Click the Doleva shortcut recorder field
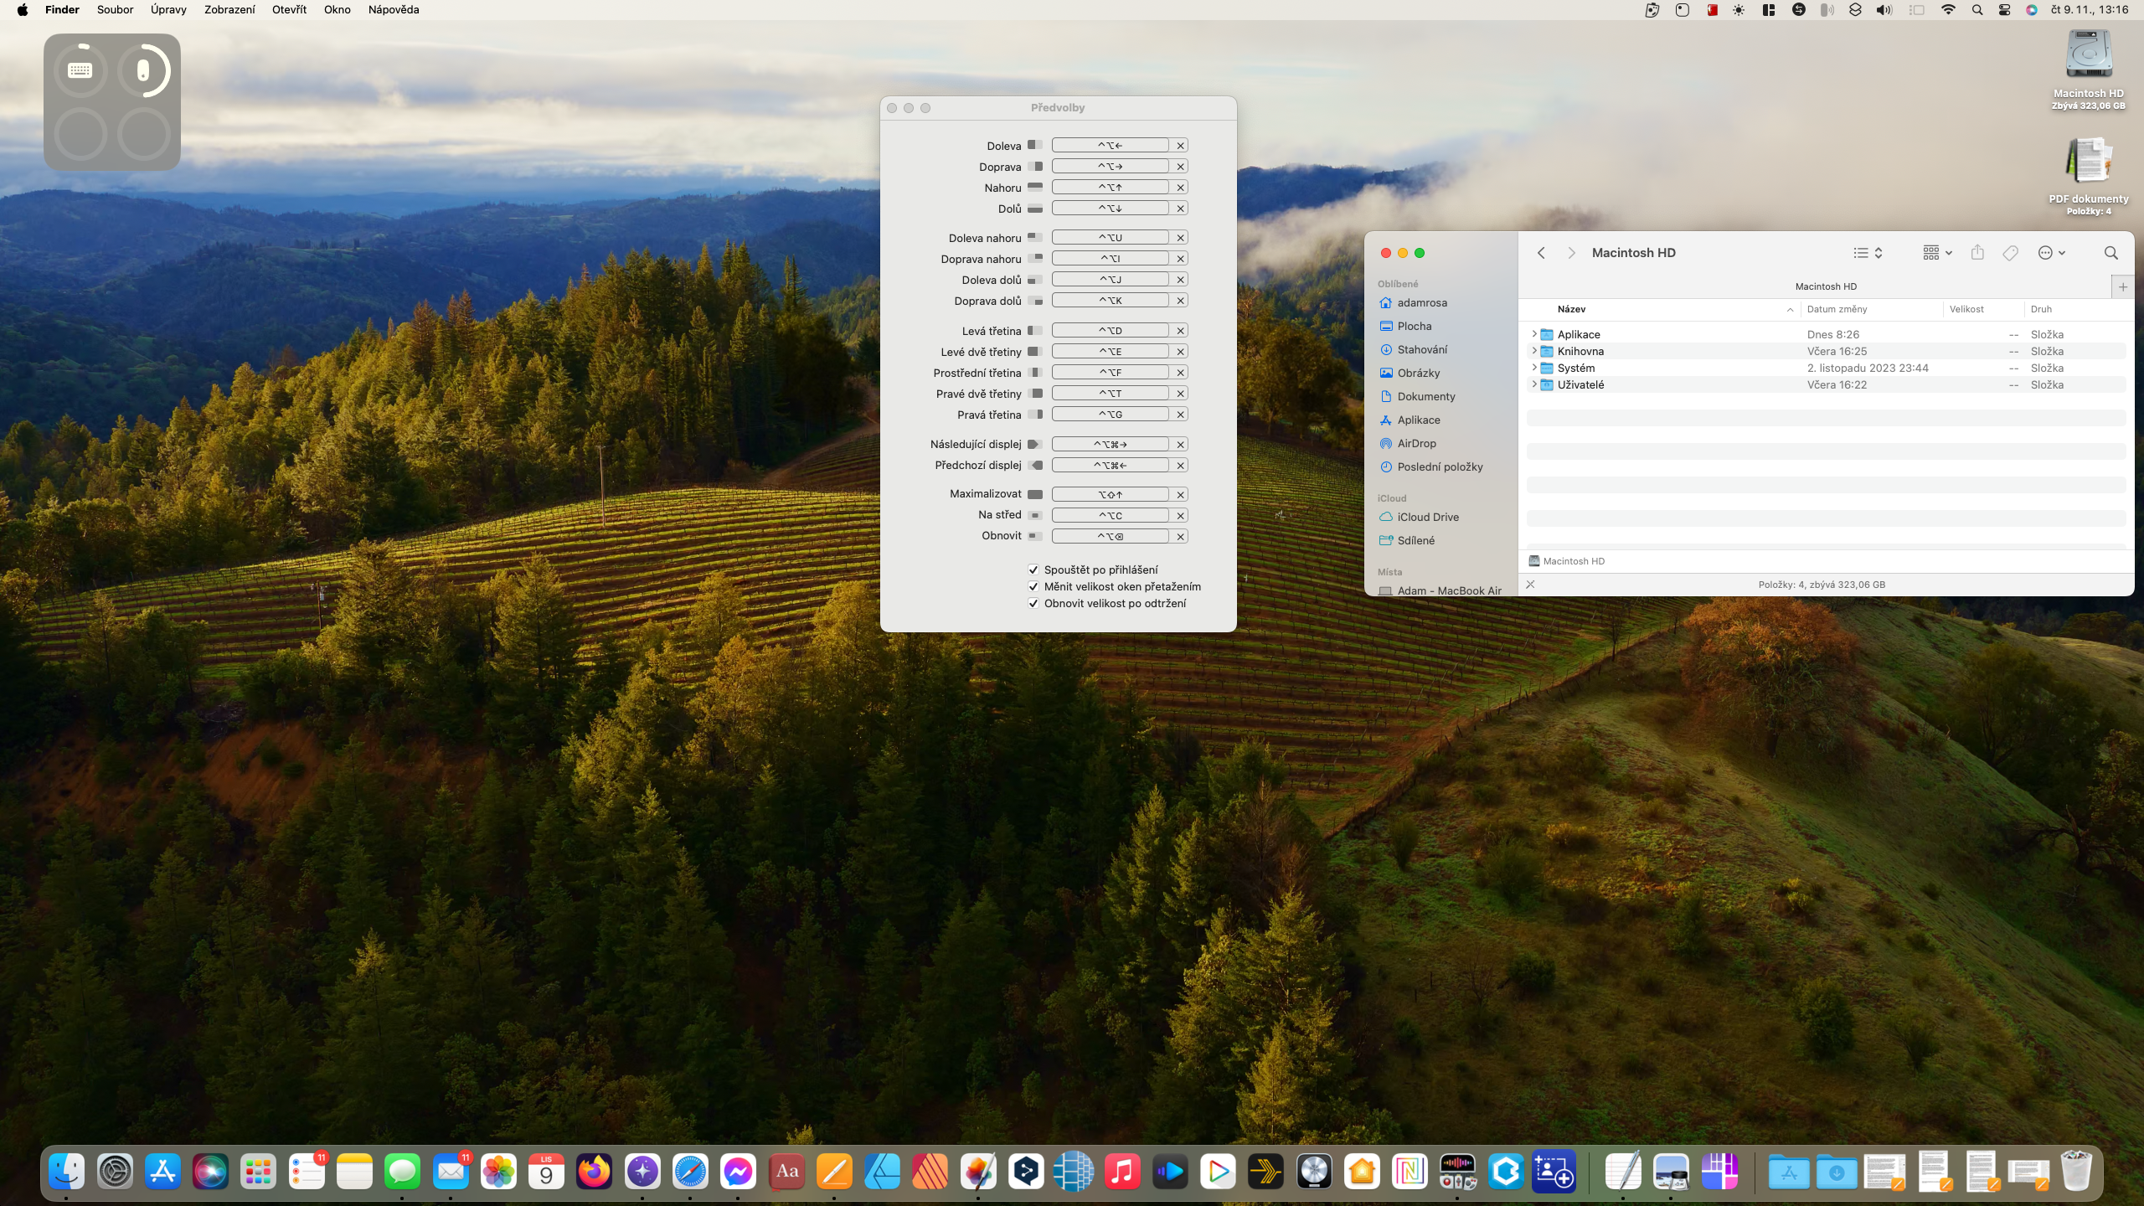The image size is (2144, 1206). (x=1110, y=146)
